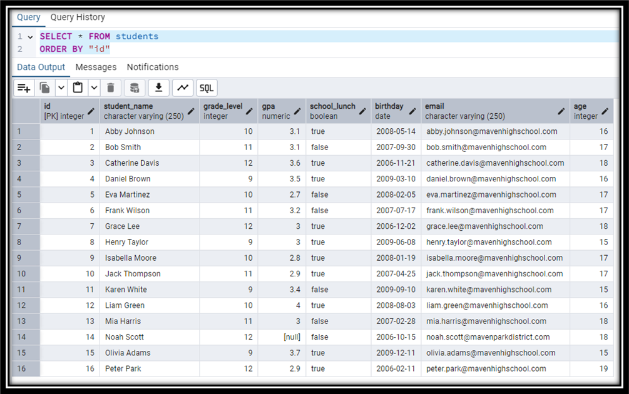
Task: Click the birthday column header
Action: [x=396, y=111]
